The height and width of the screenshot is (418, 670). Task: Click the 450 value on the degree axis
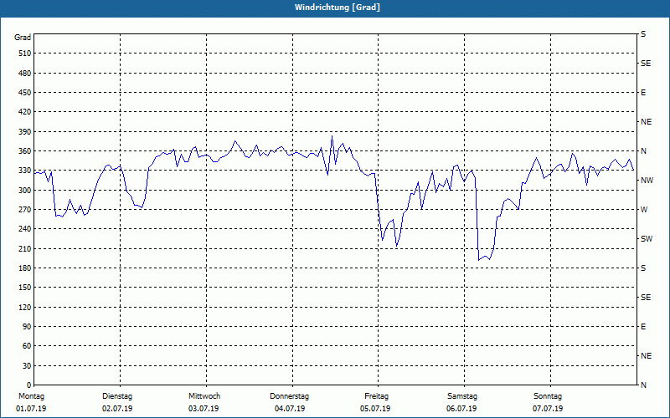click(24, 93)
